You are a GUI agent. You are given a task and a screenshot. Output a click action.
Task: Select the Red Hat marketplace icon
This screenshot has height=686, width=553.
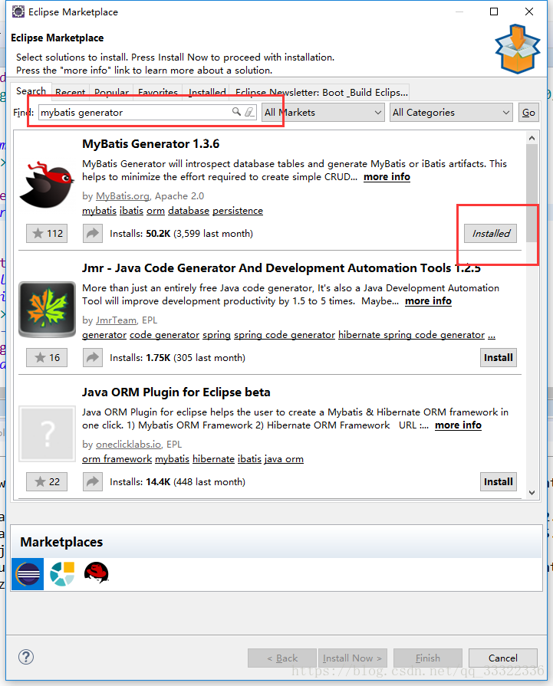[97, 573]
